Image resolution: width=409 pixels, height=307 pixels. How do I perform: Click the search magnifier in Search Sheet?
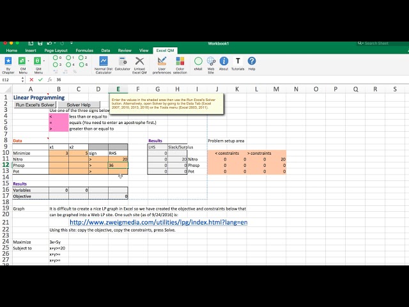coord(360,43)
